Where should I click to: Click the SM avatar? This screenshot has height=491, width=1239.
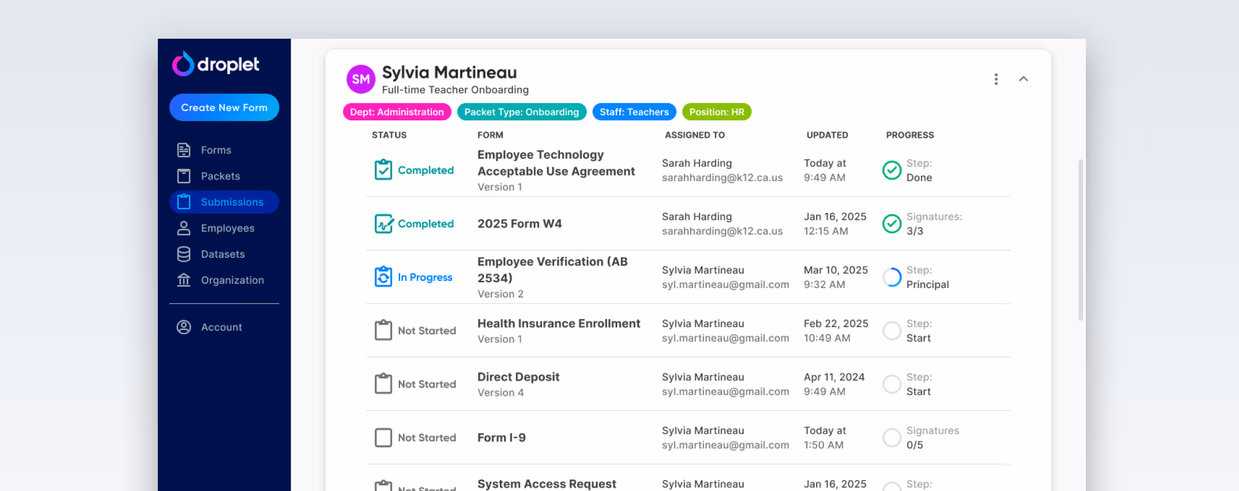pyautogui.click(x=361, y=79)
